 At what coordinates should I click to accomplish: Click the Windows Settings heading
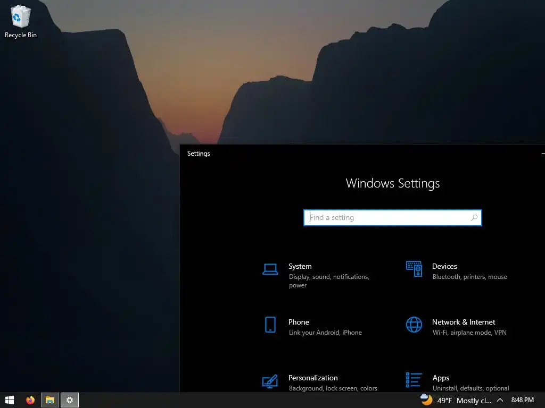(393, 183)
